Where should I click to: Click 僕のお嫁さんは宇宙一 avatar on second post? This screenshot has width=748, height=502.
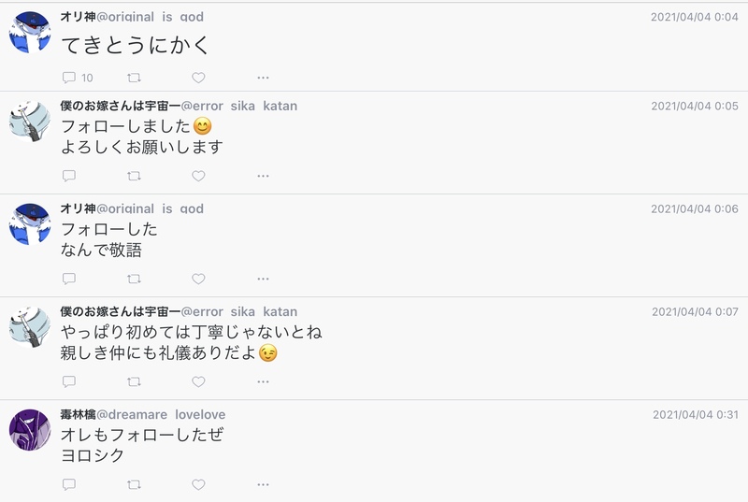pos(30,122)
